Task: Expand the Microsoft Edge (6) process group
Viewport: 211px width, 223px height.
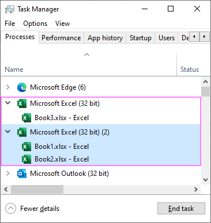Action: (x=8, y=87)
